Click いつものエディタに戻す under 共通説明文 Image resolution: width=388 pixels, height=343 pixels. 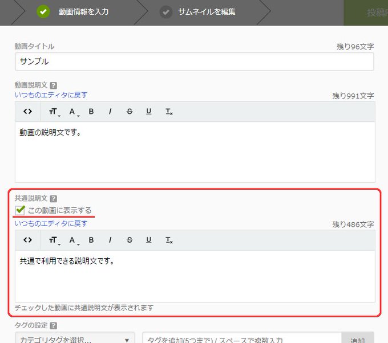click(51, 224)
